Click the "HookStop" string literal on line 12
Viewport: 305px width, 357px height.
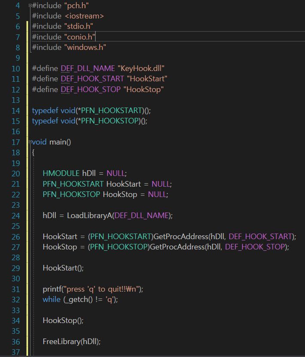pyautogui.click(x=144, y=89)
